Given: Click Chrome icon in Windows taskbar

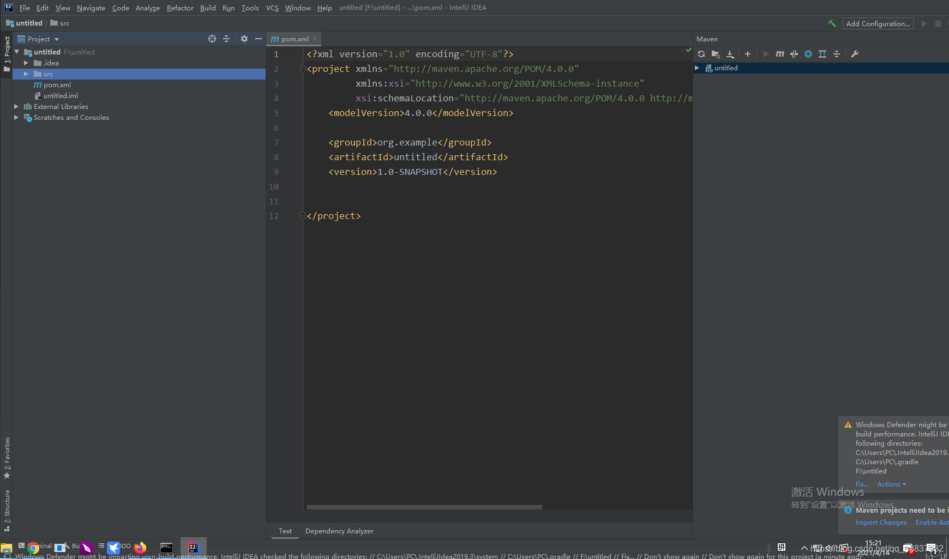Looking at the screenshot, I should pyautogui.click(x=33, y=549).
